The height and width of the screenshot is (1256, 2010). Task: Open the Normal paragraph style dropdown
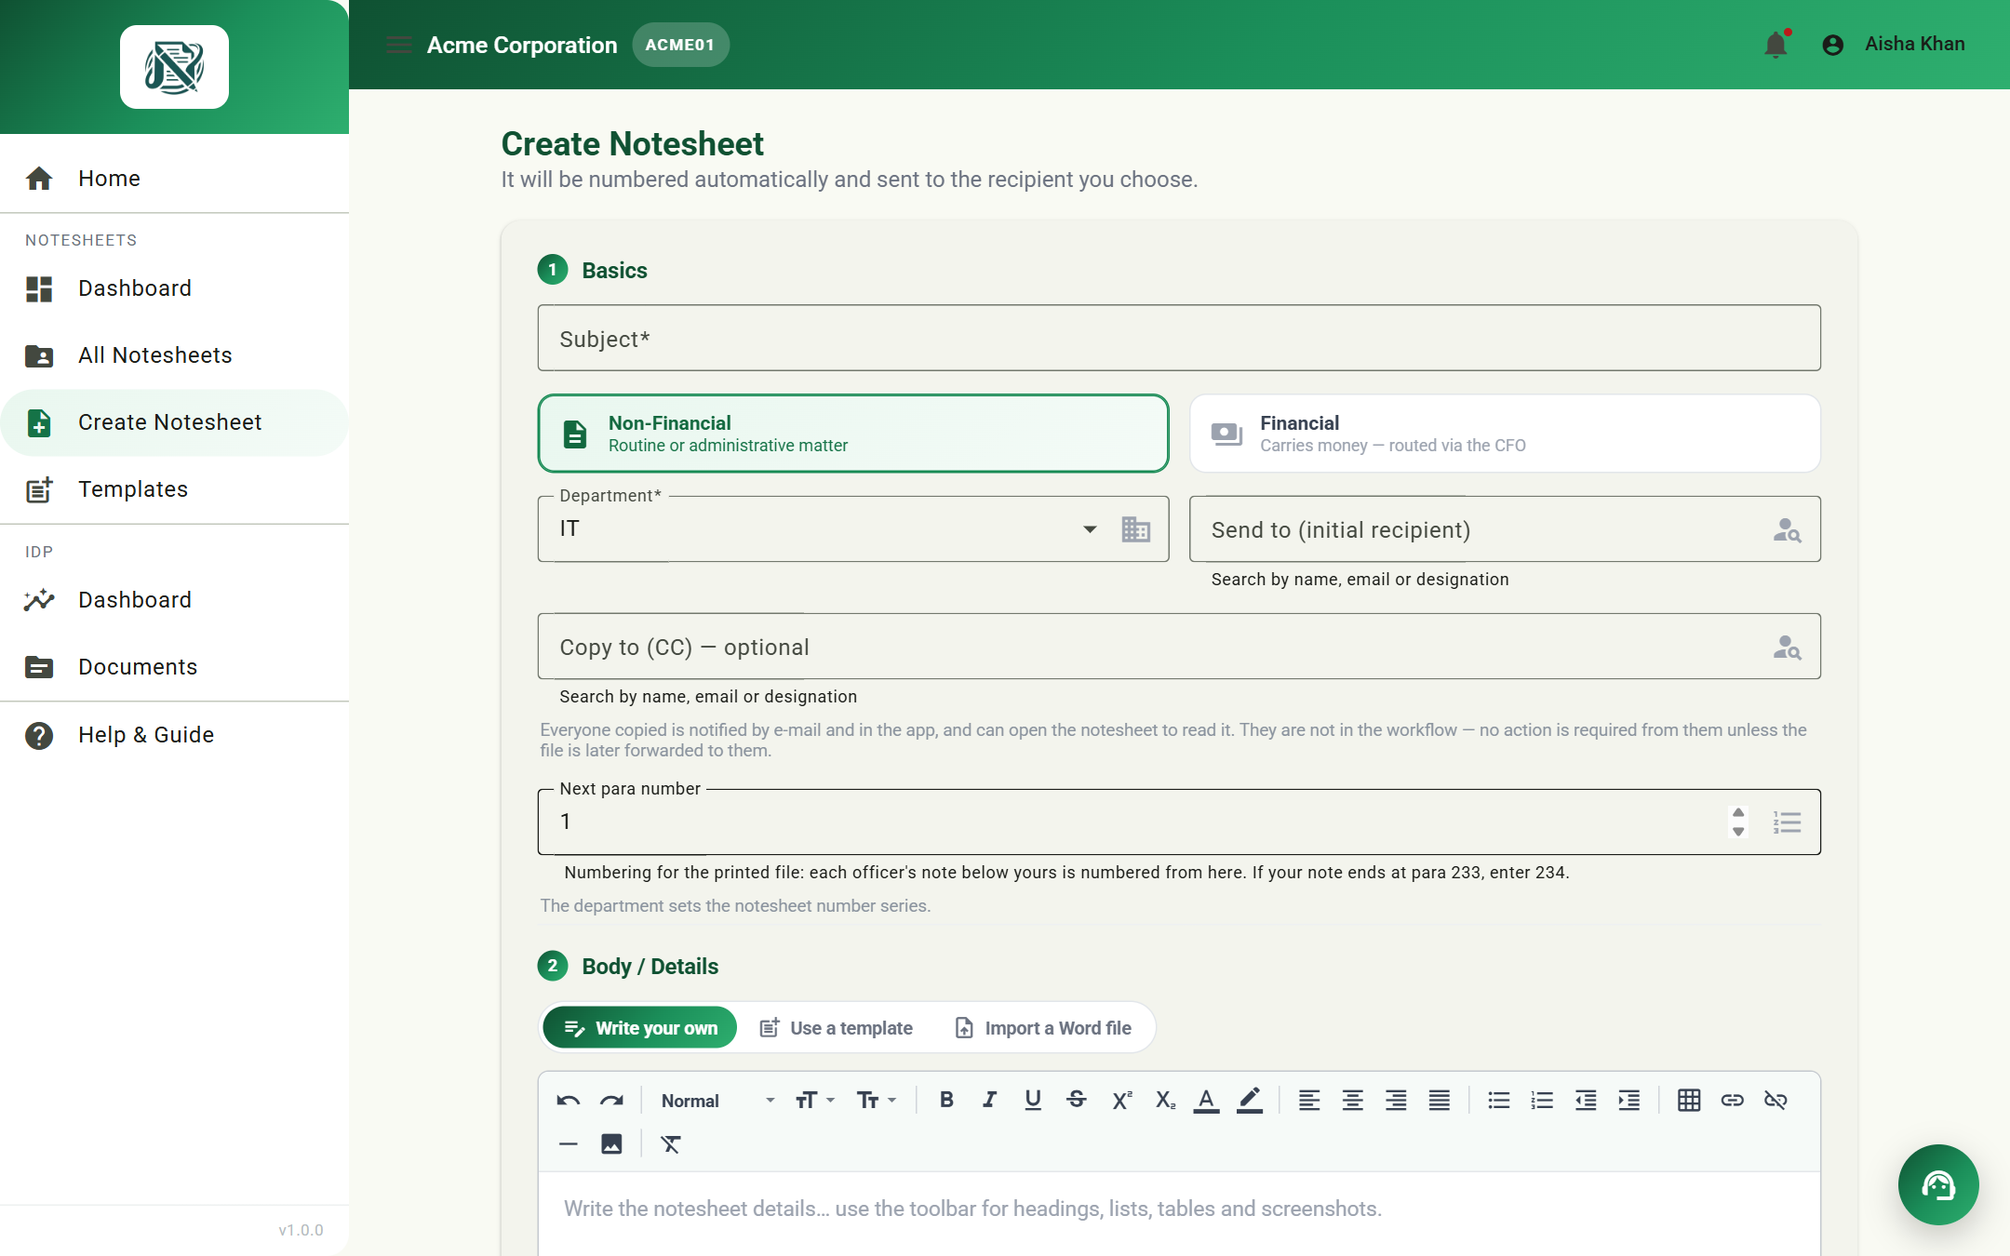click(x=717, y=1101)
